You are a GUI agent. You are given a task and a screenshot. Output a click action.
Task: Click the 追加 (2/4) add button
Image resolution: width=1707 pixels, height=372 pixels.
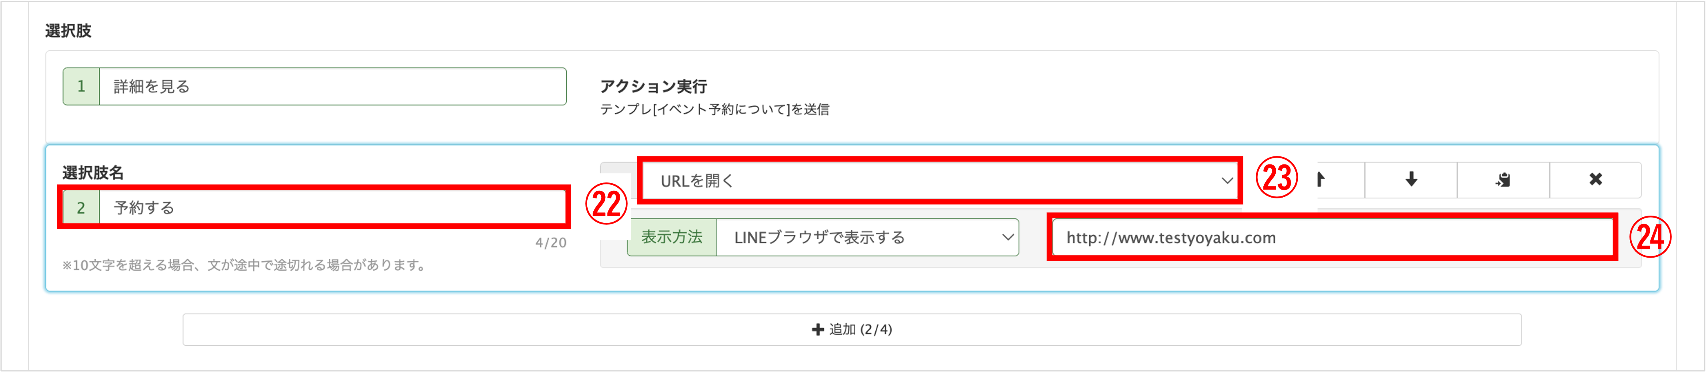pos(852,330)
